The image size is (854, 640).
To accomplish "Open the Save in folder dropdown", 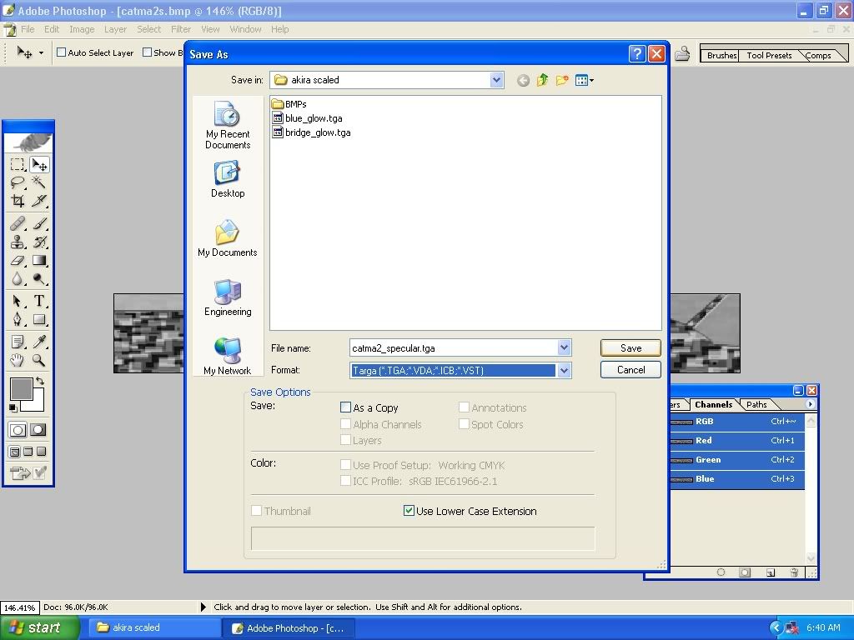I will coord(496,80).
